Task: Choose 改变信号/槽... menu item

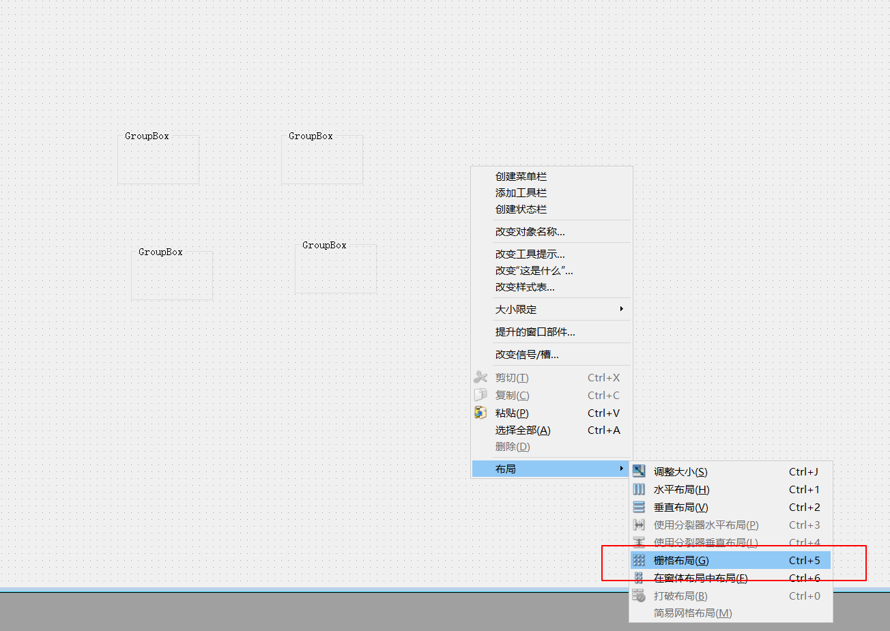Action: pyautogui.click(x=527, y=355)
